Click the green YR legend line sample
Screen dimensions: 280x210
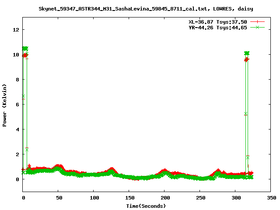[257, 27]
